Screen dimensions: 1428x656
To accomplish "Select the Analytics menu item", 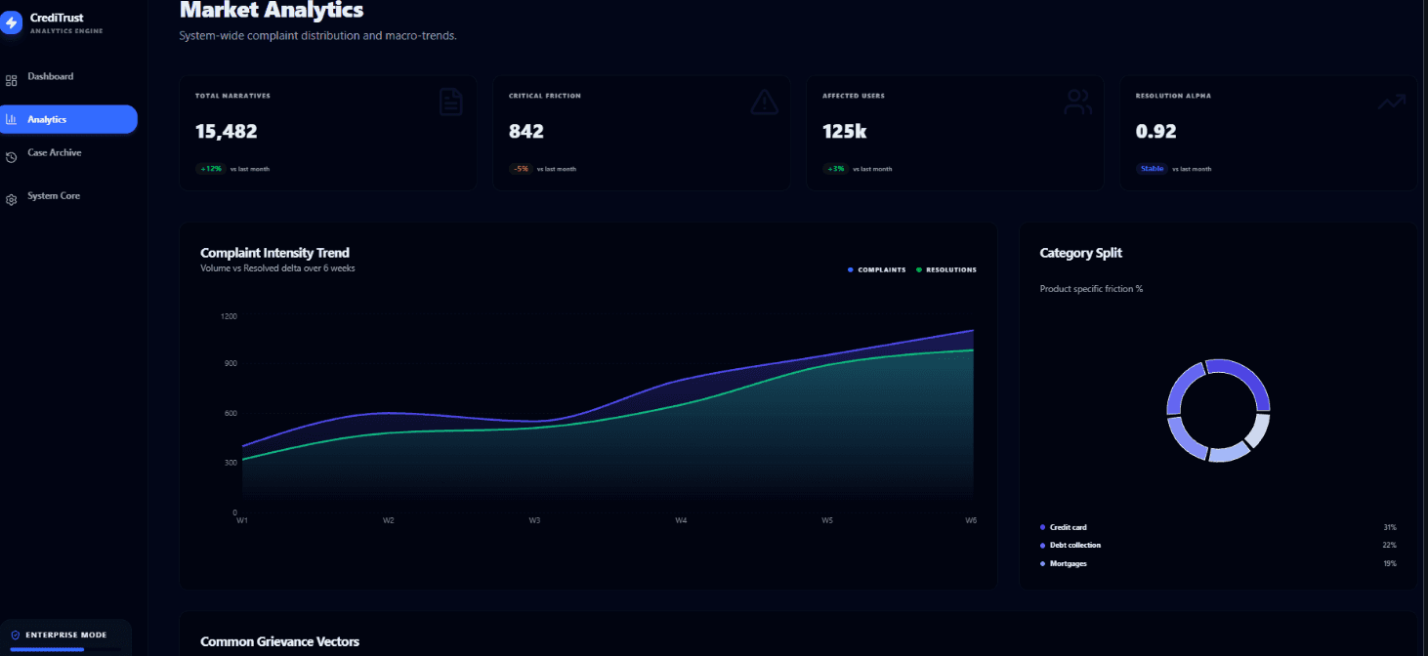I will click(68, 119).
